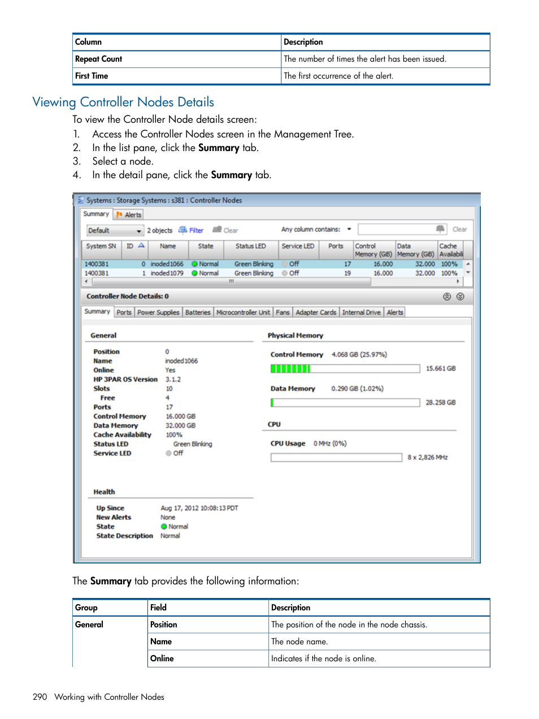
Task: Click the horizontal scrollbar under node list
Action: 232,281
